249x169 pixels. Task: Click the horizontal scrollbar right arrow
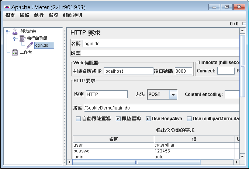pyautogui.click(x=236, y=162)
